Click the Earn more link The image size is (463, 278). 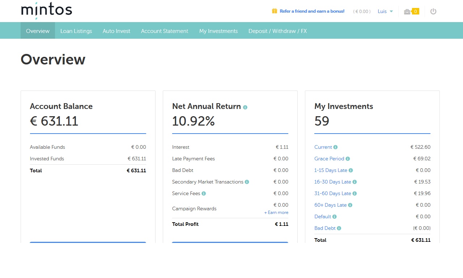(x=276, y=212)
